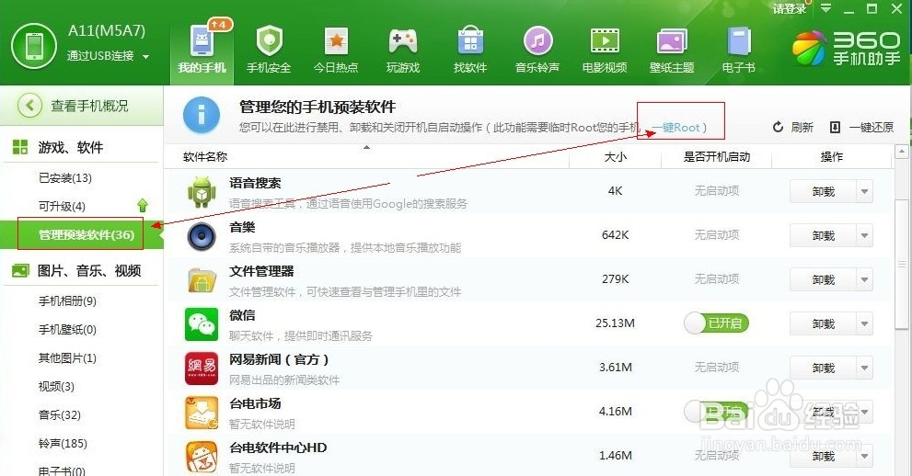The width and height of the screenshot is (912, 476).
Task: Click the 台电软件中心HD app icon
Action: click(202, 457)
